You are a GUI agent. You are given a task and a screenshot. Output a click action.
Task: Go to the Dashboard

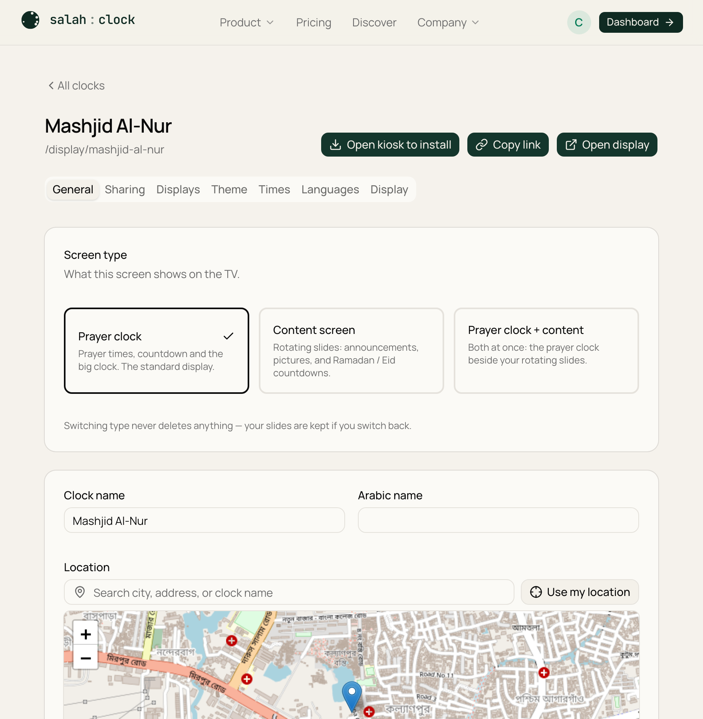[x=641, y=22]
